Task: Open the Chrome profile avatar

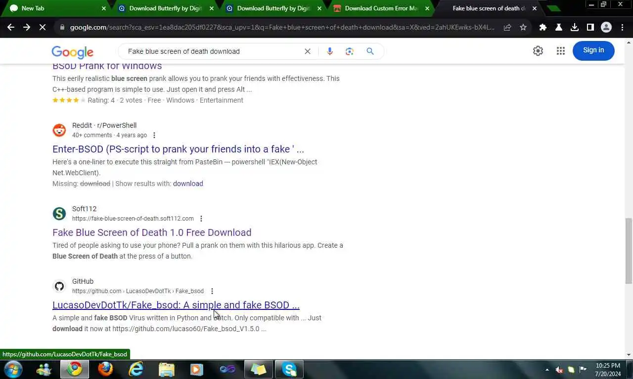Action: click(606, 27)
